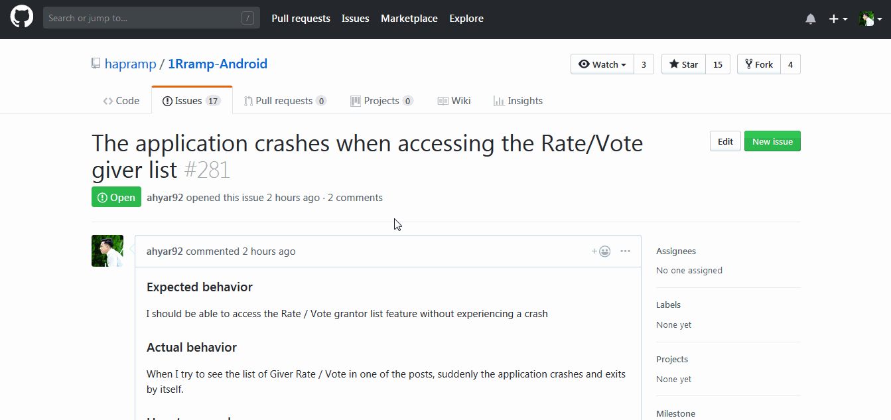The image size is (891, 420).
Task: Expand the Watch dropdown
Action: click(x=602, y=64)
